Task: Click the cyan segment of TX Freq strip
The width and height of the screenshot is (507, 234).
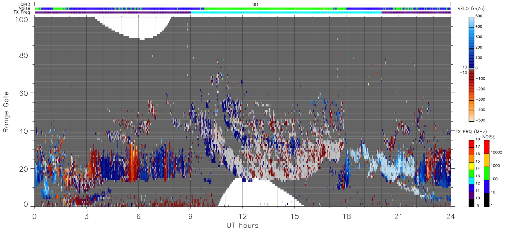Action: pyautogui.click(x=286, y=12)
